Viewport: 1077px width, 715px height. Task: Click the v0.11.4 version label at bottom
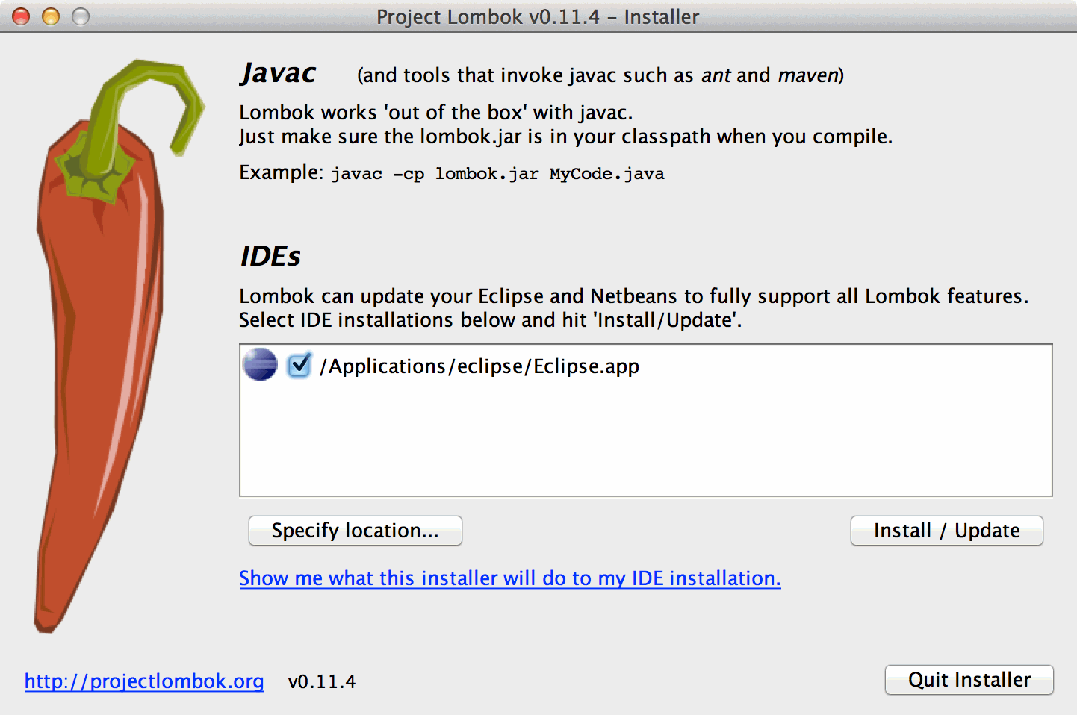coord(322,681)
